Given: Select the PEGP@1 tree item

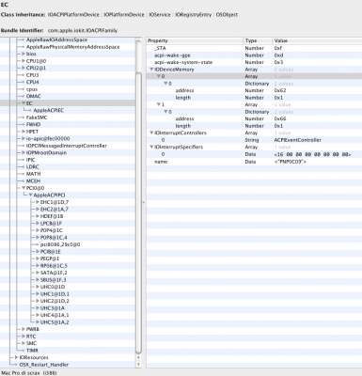Looking at the screenshot, I should point(50,258).
